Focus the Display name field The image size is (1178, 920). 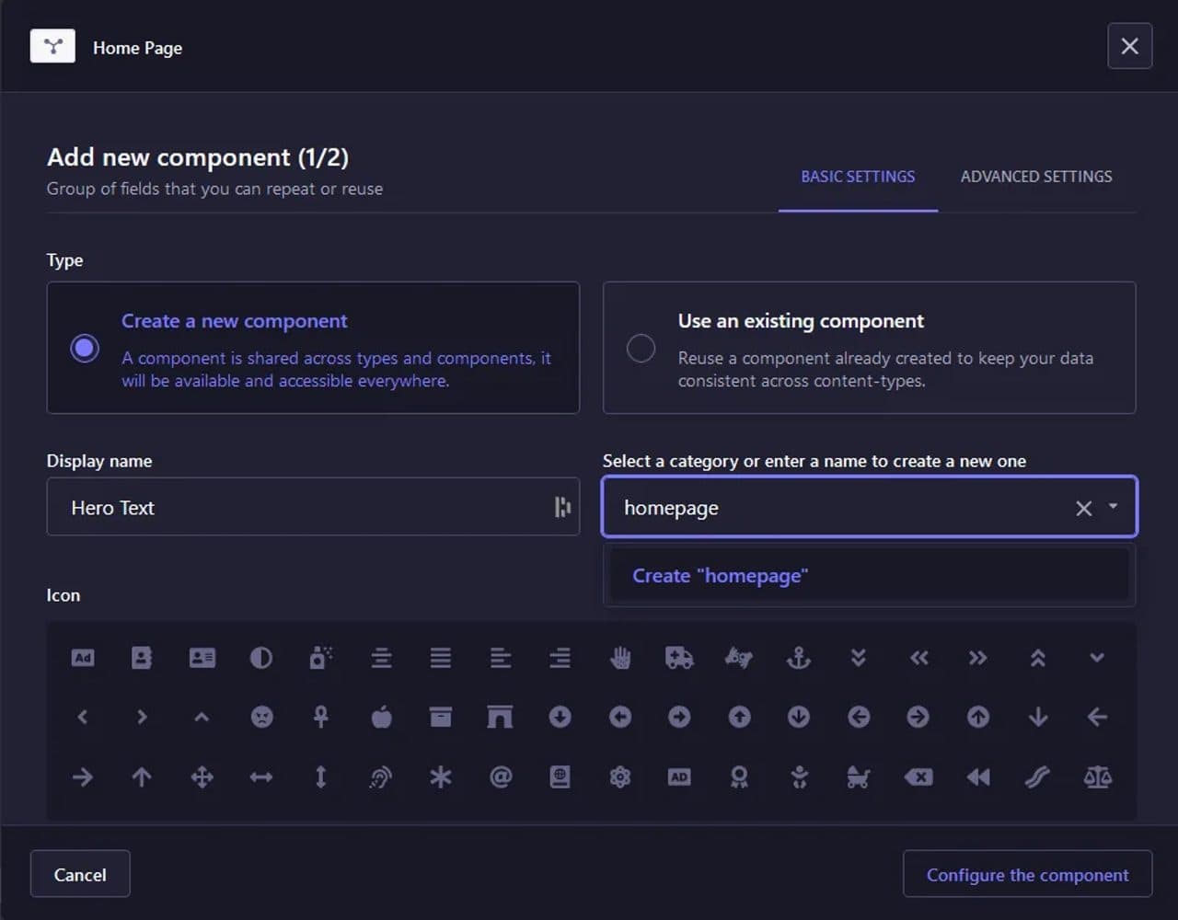point(313,507)
